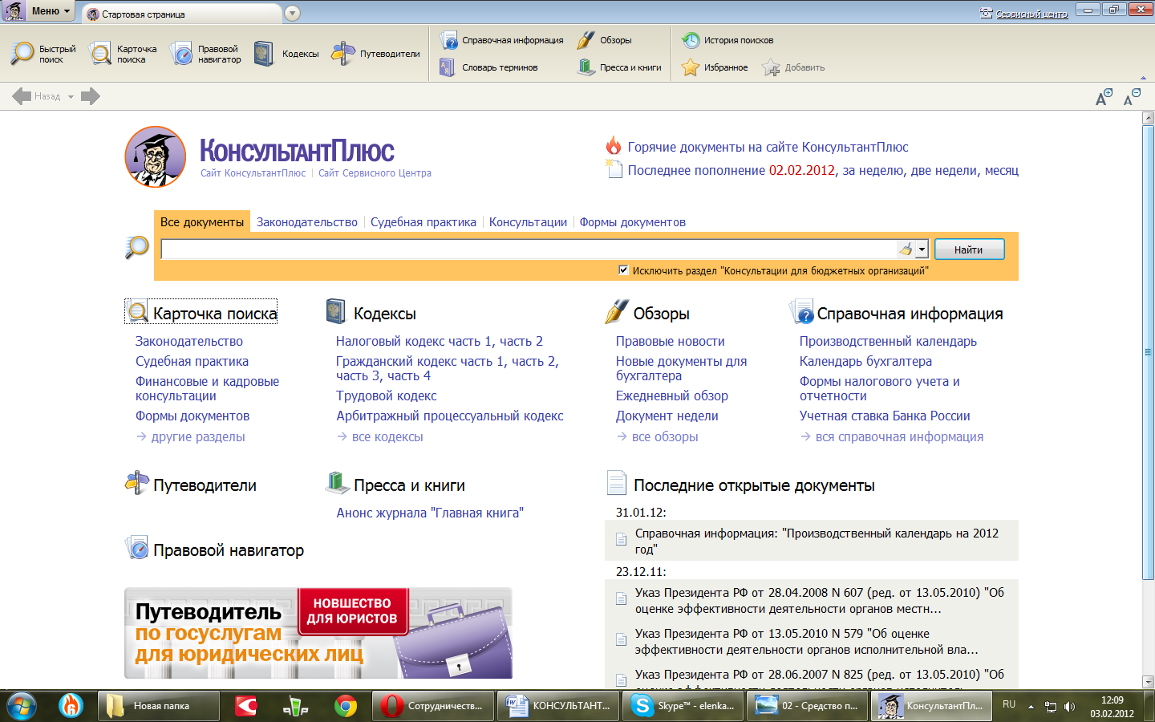Open Карточка поиска toolbar icon
The image size is (1155, 722).
pyautogui.click(x=100, y=54)
